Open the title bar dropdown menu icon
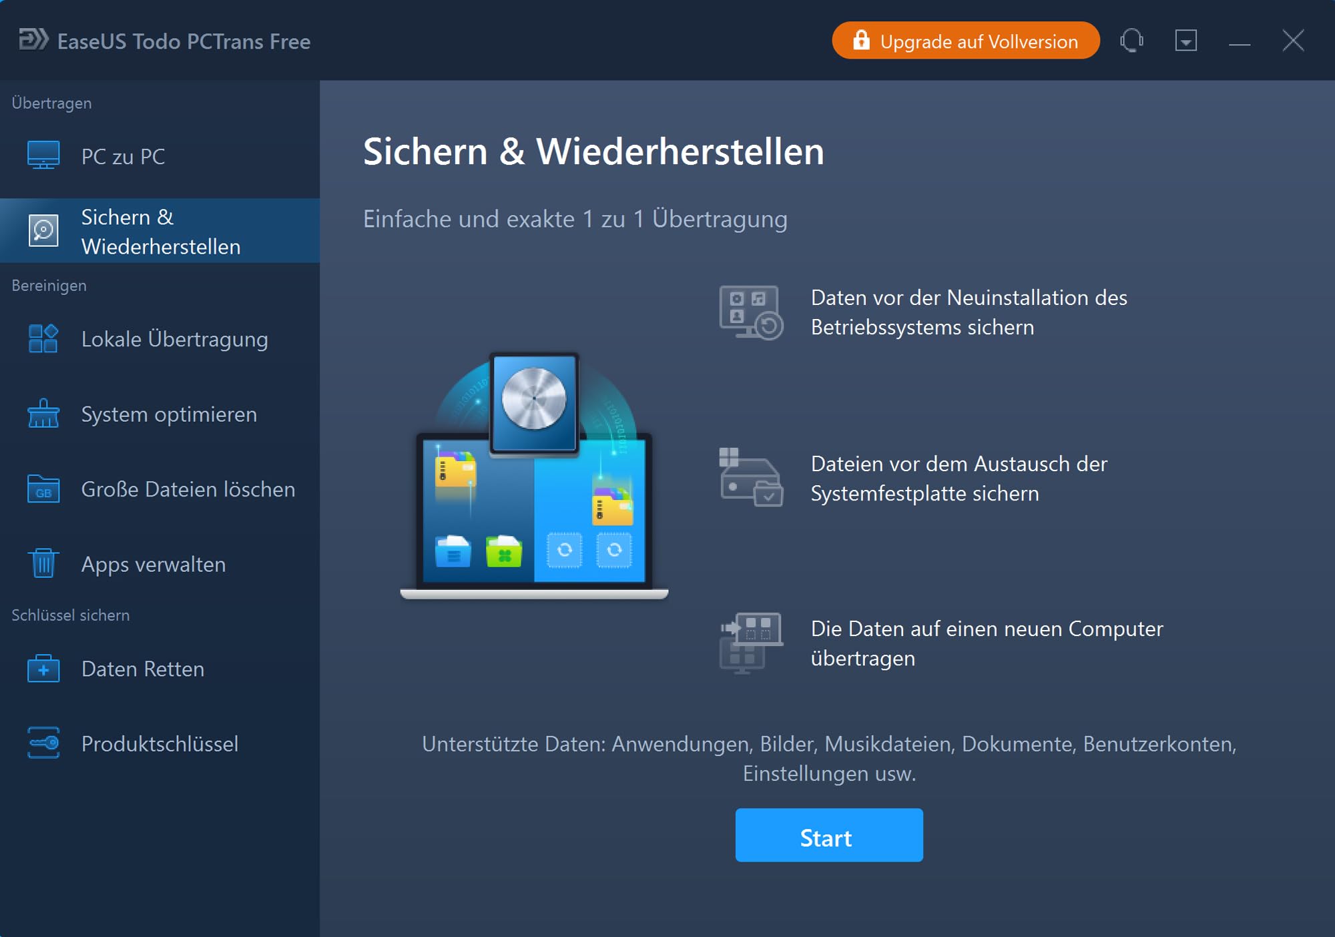1335x937 pixels. click(x=1186, y=41)
